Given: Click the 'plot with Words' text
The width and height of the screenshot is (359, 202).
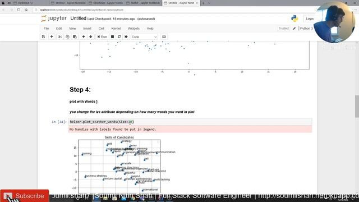Looking at the screenshot, I should pyautogui.click(x=84, y=102).
